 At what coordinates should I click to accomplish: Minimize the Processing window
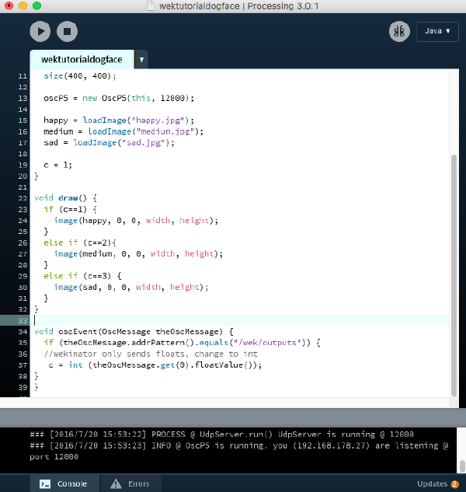(x=22, y=6)
